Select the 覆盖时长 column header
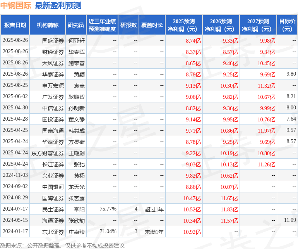 152,25
